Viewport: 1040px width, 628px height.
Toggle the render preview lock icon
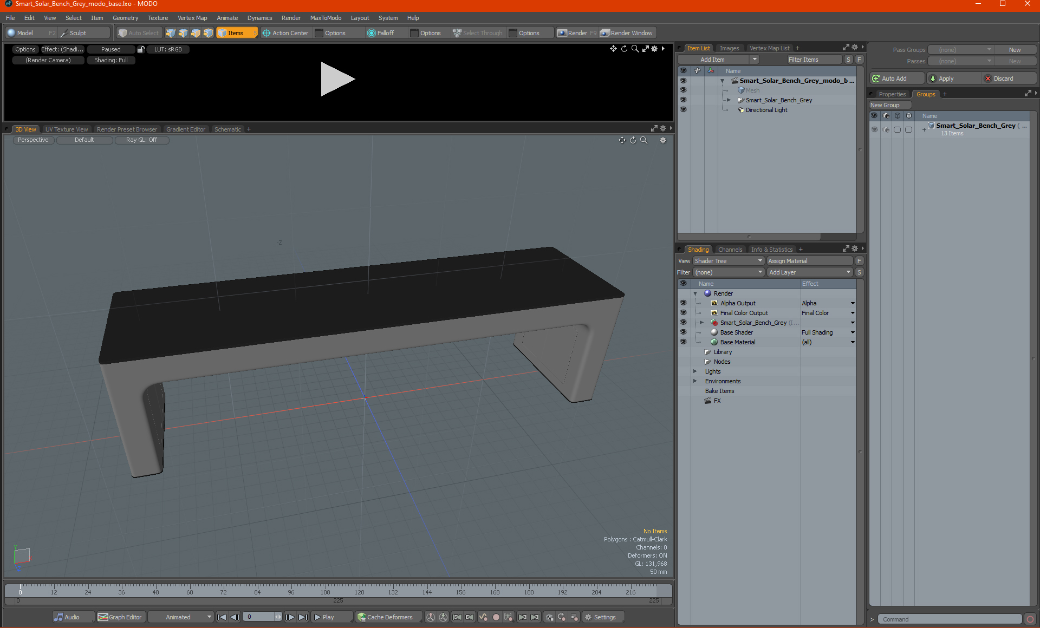coord(141,49)
